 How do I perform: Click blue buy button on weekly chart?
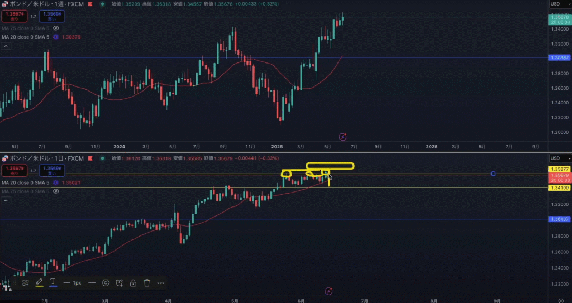point(52,16)
